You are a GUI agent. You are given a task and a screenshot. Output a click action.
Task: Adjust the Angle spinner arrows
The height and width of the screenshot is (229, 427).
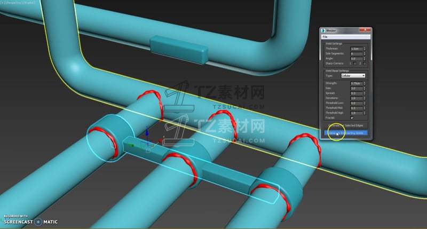coord(365,59)
